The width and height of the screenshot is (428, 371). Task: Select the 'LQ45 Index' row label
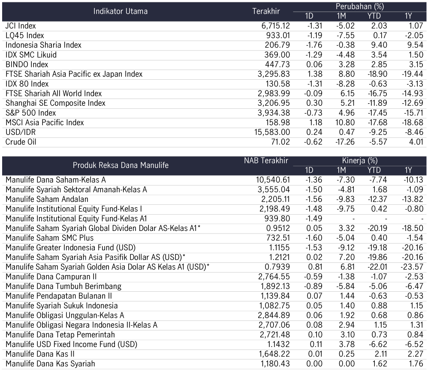click(x=24, y=36)
